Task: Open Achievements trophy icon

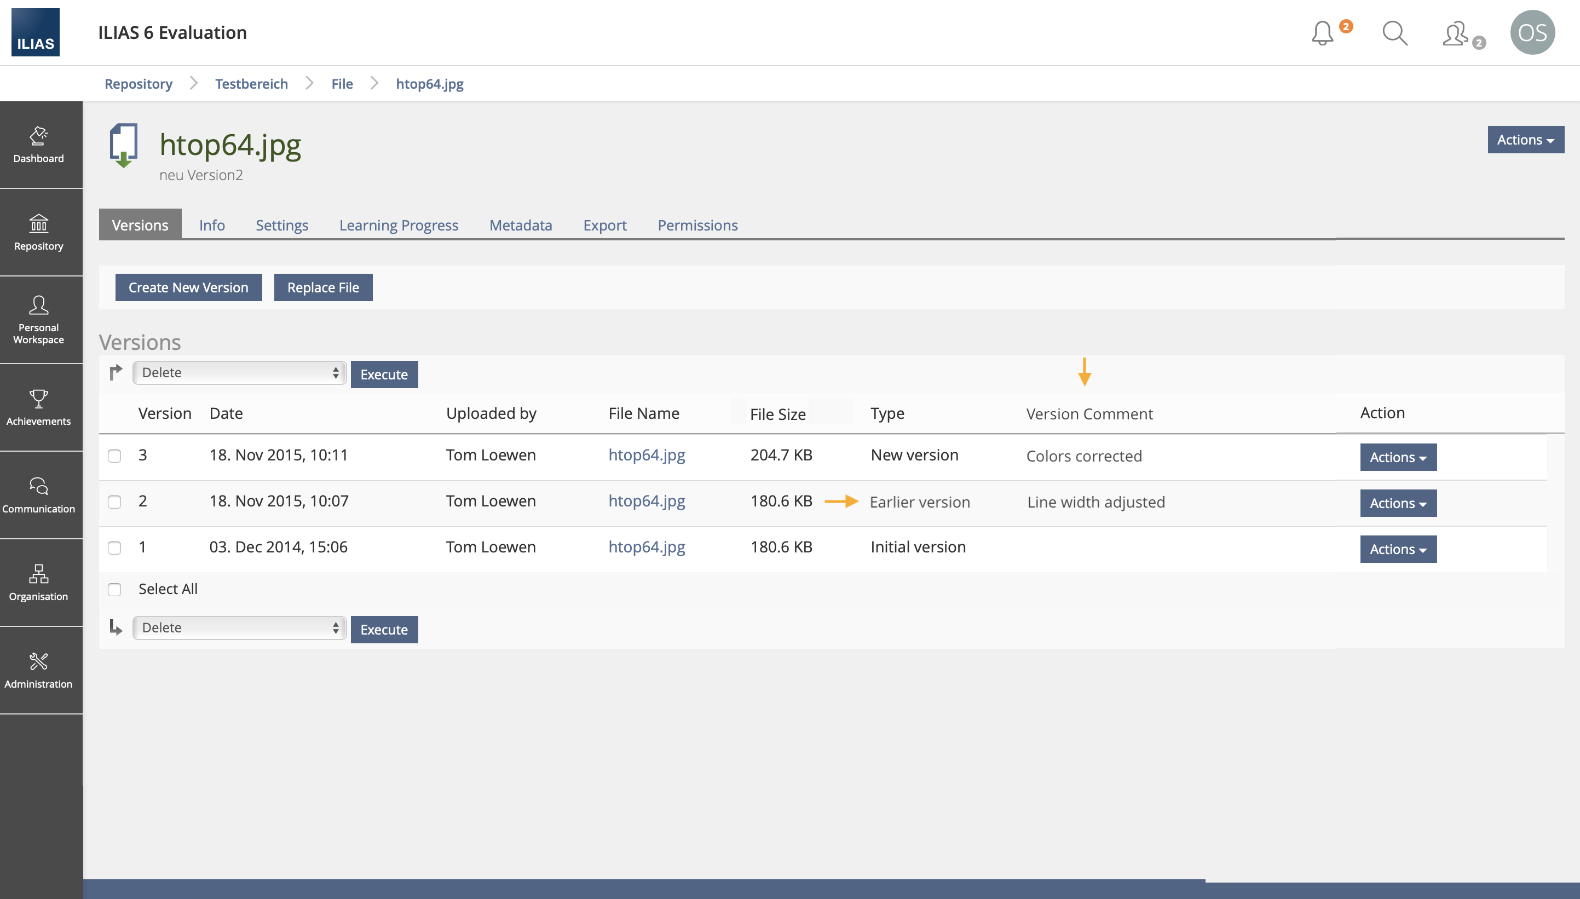Action: pos(38,407)
